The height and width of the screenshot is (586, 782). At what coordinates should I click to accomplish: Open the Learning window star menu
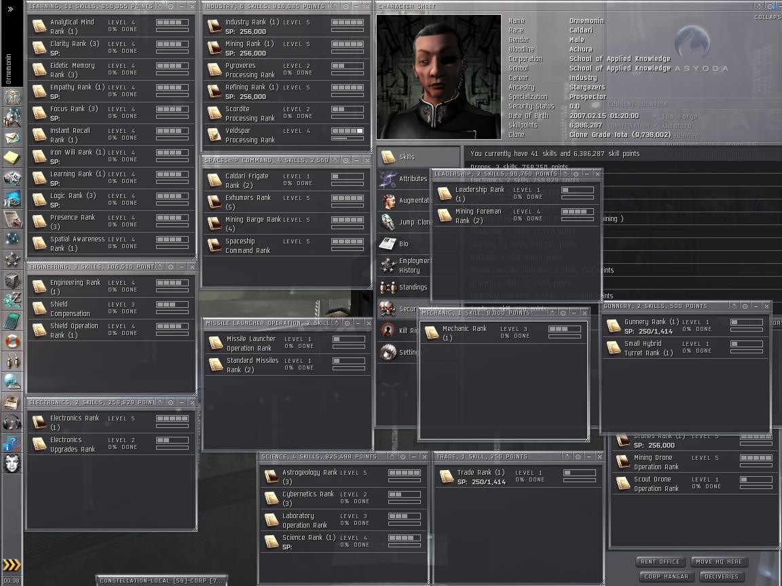[160, 7]
